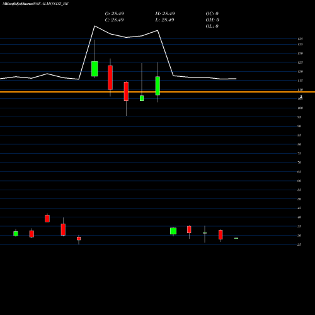Select the open price value O: 28.49
Viewport: 315px width, 315px height.
(x=115, y=14)
